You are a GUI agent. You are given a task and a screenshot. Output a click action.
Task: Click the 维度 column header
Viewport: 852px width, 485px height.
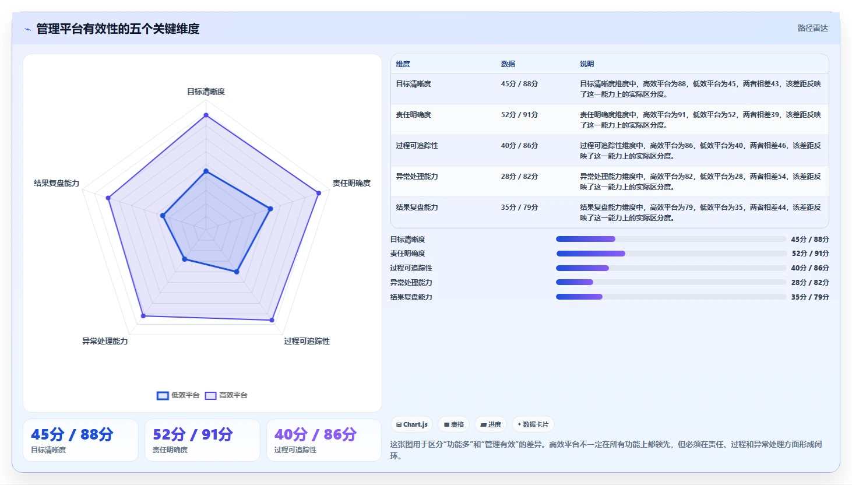click(x=403, y=64)
